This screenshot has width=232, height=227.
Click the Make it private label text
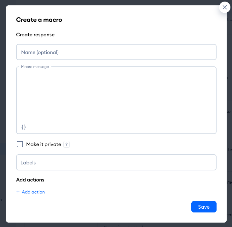43,144
